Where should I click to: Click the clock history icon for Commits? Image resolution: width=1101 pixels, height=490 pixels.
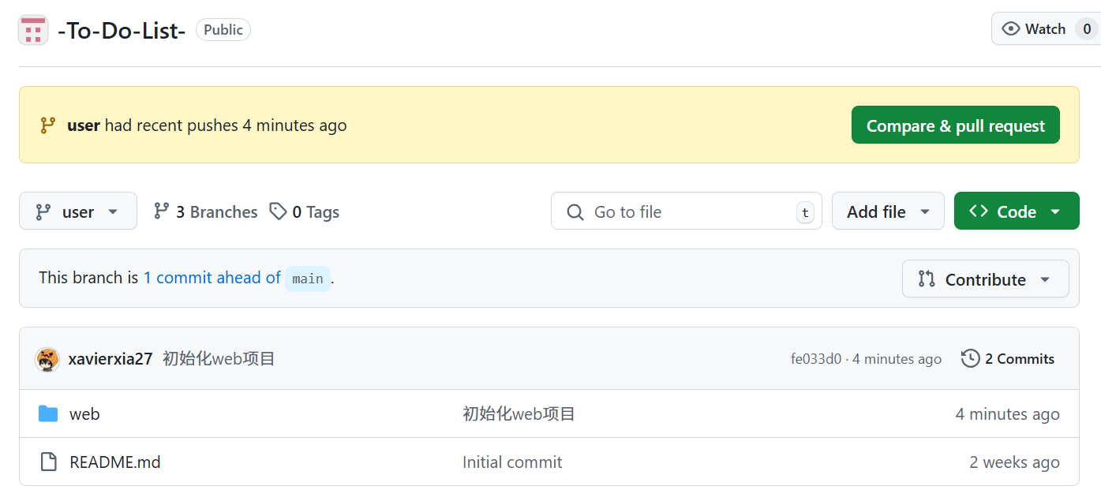[x=970, y=359]
